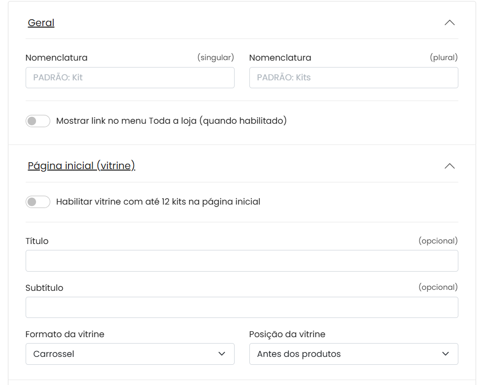The image size is (483, 385).
Task: Open the Posição da vitrine dropdown
Action: (353, 354)
